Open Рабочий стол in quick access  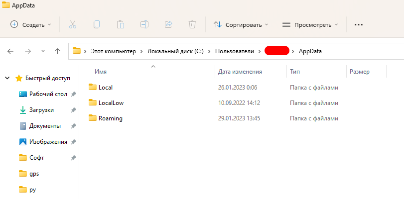pos(48,94)
